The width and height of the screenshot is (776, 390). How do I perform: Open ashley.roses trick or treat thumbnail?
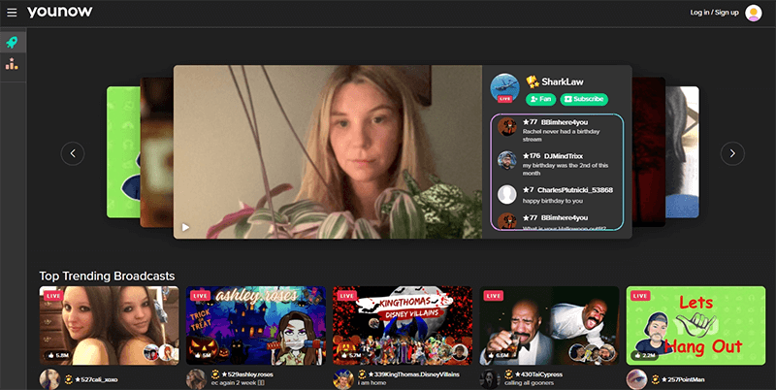[256, 325]
